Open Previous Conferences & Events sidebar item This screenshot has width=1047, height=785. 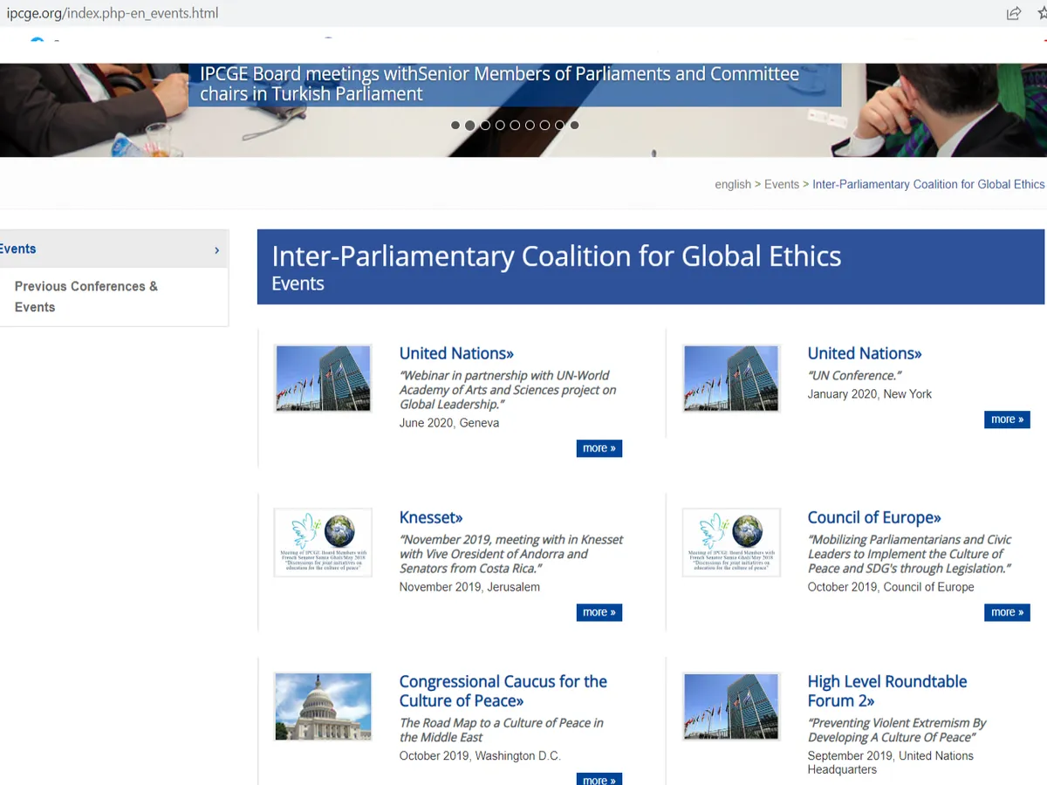[x=86, y=297]
